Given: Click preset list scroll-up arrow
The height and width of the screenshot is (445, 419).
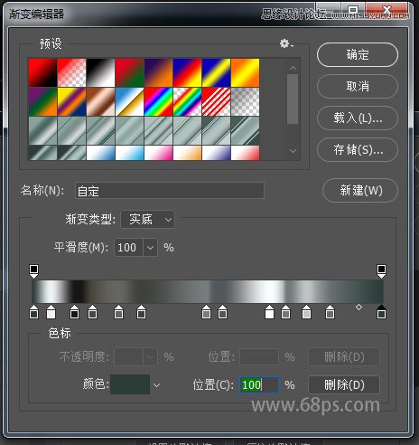Looking at the screenshot, I should [293, 69].
